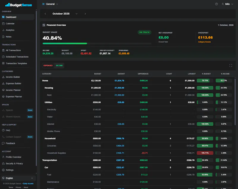Image resolution: width=238 pixels, height=189 pixels.
Task: Click the Fuel amount £206.78
Action: click(120, 175)
